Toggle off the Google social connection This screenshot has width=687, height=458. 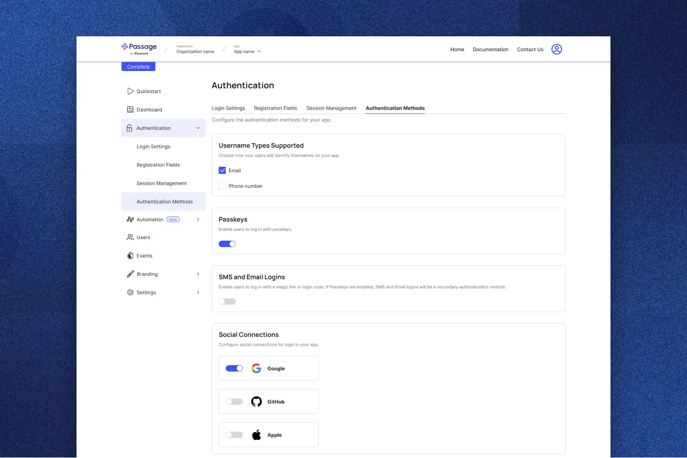pos(234,368)
